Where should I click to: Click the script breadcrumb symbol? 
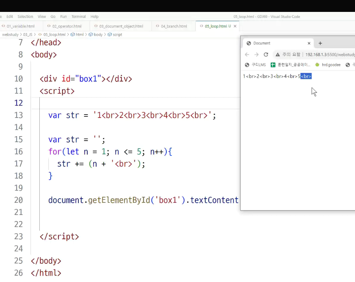coord(117,35)
